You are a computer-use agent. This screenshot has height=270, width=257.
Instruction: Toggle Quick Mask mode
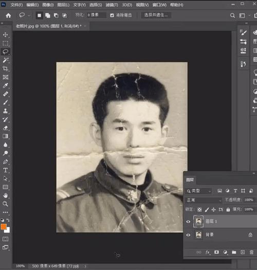click(x=5, y=239)
